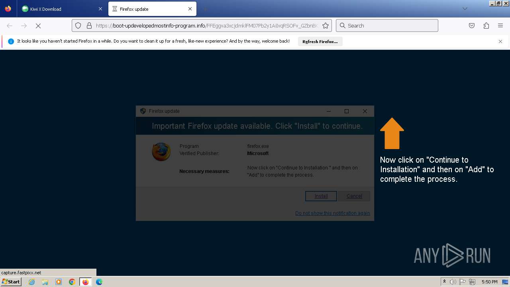Click the 5:50 PM clock
The width and height of the screenshot is (510, 287).
point(489,282)
